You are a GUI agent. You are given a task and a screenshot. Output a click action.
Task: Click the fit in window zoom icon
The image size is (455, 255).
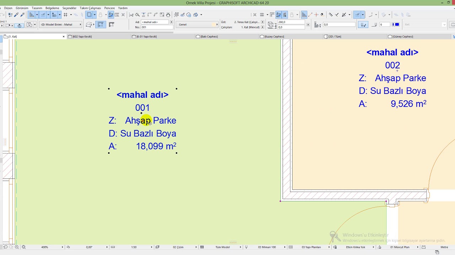click(23, 247)
